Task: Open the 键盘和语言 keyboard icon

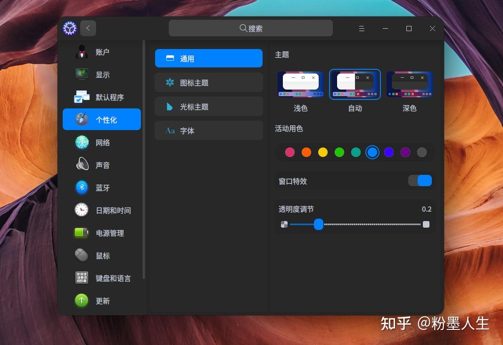Action: coord(82,278)
